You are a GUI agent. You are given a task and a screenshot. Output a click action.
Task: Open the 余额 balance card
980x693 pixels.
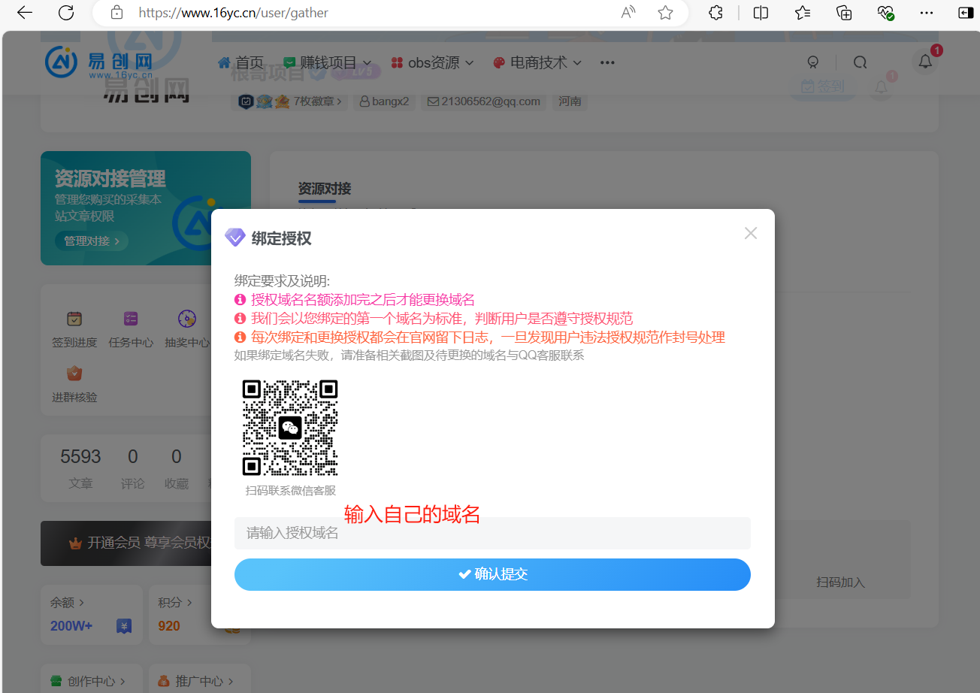92,615
